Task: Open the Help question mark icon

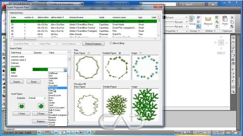Action: click(213, 4)
